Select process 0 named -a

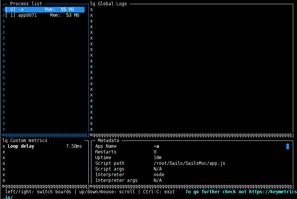point(45,9)
